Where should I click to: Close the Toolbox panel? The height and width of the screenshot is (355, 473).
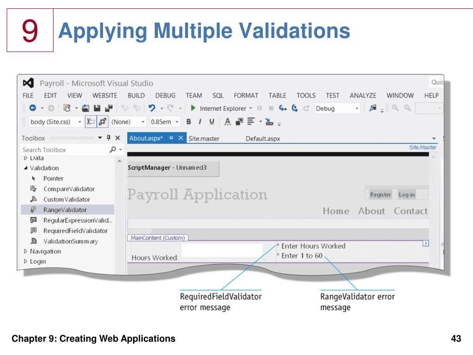click(x=118, y=138)
